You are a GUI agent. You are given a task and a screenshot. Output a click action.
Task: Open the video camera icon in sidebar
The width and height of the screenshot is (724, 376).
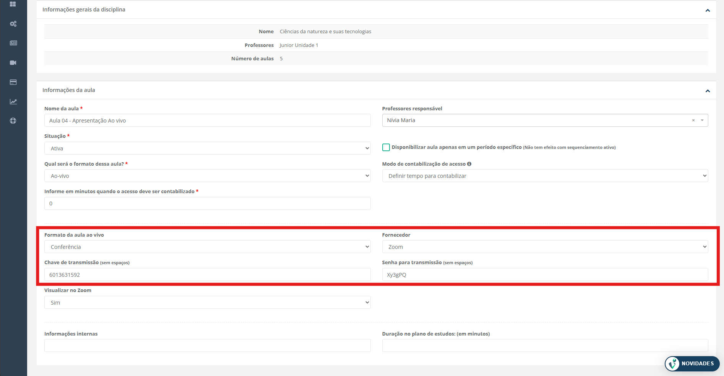[13, 63]
